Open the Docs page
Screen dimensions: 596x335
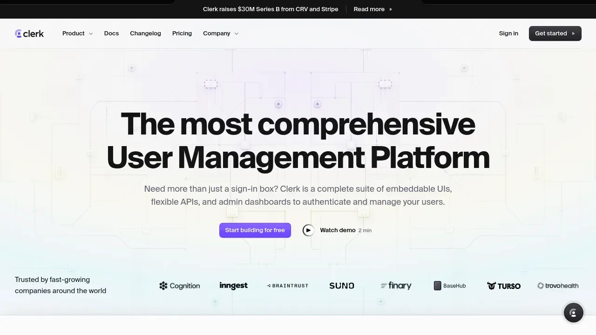[111, 33]
